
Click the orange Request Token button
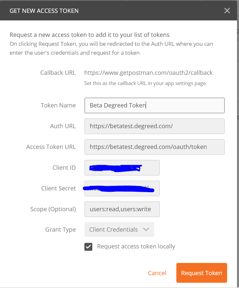pyautogui.click(x=201, y=273)
